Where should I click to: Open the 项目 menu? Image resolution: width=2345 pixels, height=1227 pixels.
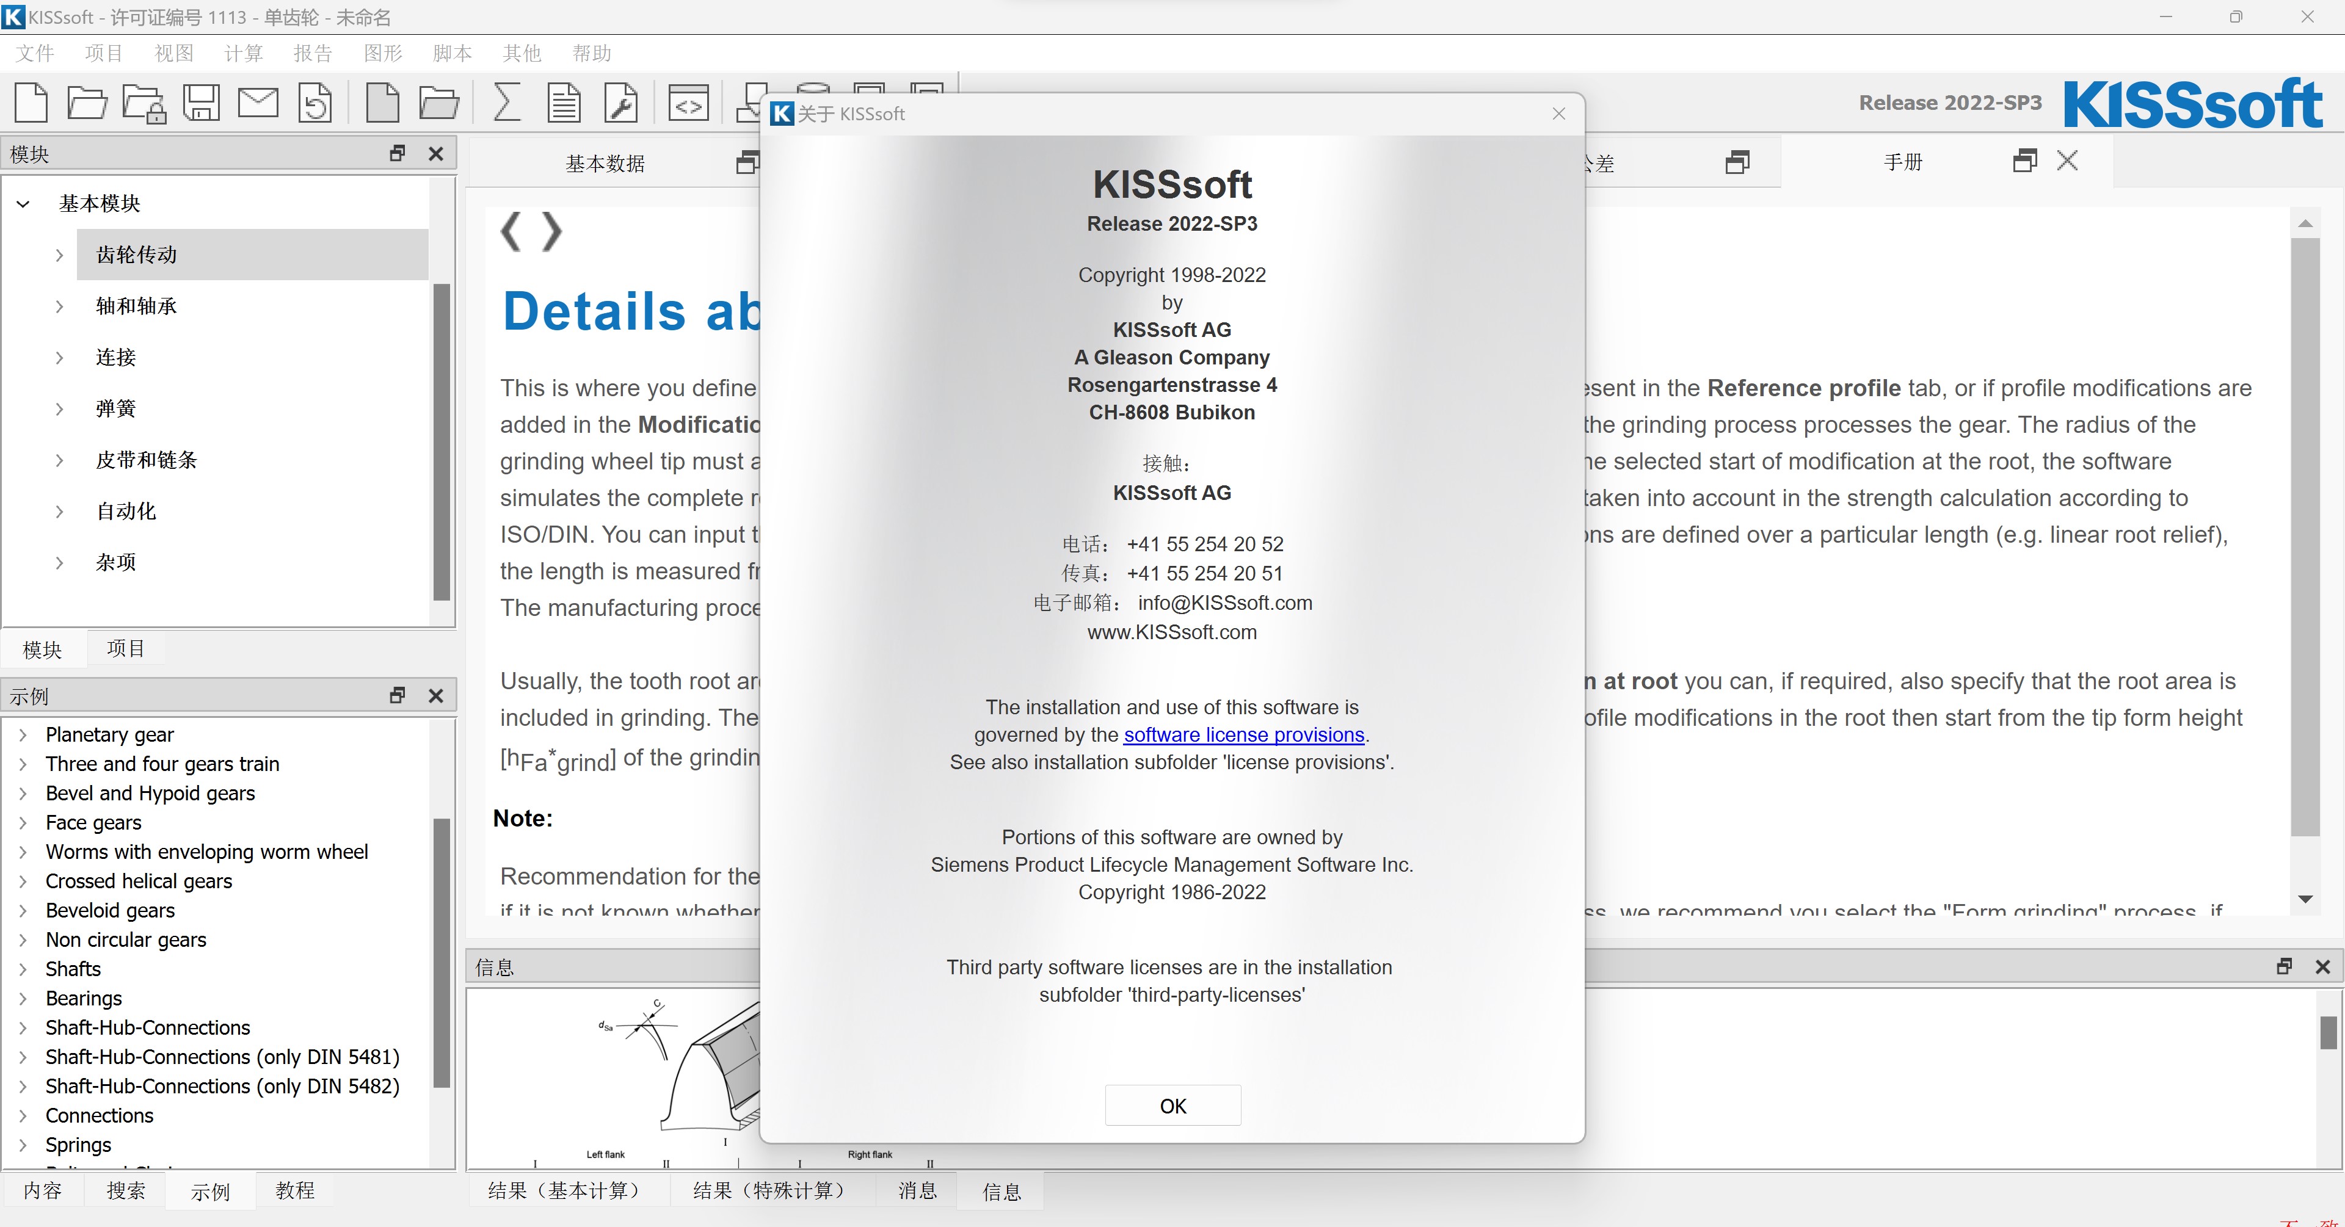pyautogui.click(x=104, y=52)
